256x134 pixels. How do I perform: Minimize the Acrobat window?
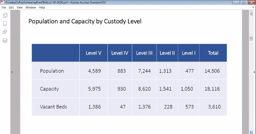tap(236, 2)
